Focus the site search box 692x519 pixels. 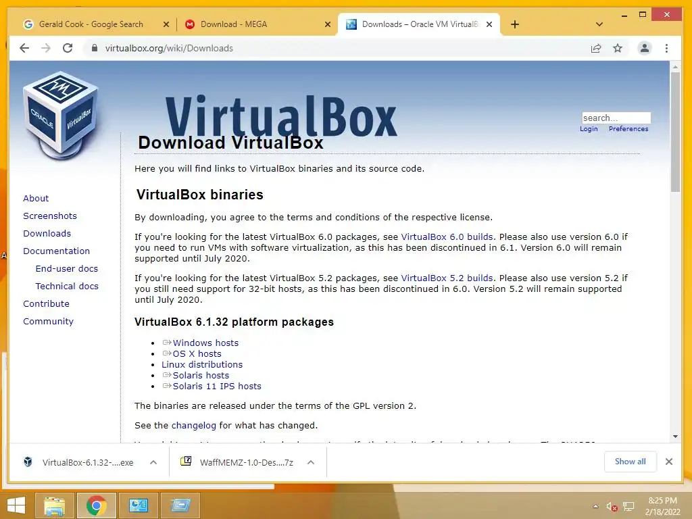point(616,118)
